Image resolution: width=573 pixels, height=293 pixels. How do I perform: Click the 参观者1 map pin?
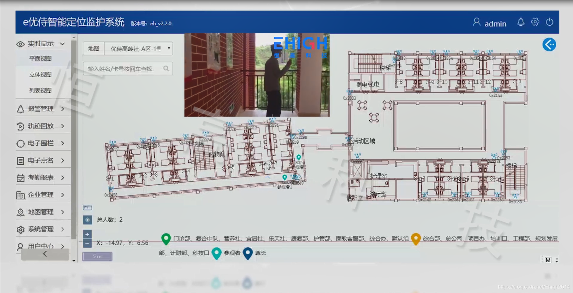point(285,178)
